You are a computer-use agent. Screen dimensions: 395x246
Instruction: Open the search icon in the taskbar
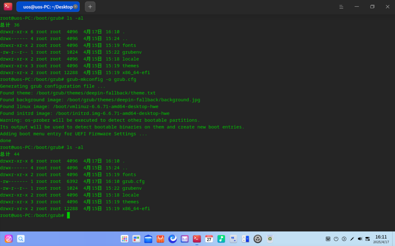coord(21,239)
